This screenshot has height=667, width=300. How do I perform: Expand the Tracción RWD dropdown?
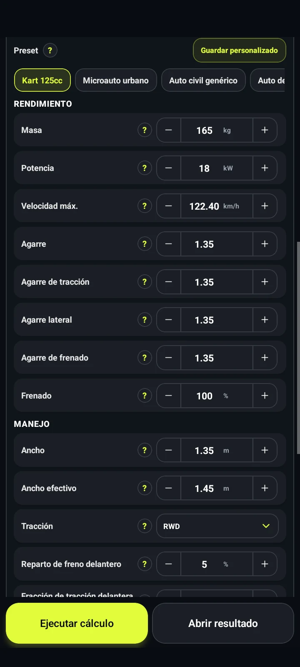(217, 526)
